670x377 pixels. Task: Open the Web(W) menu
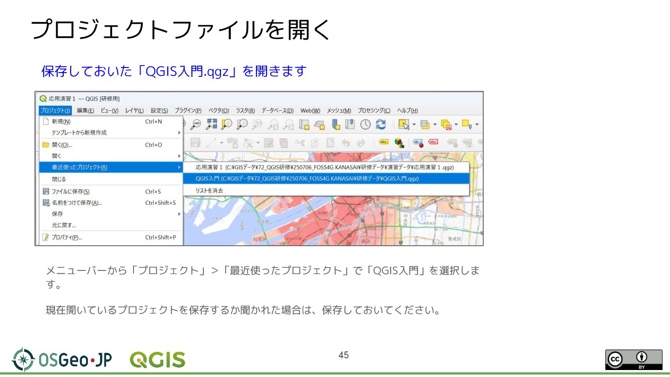pos(310,110)
